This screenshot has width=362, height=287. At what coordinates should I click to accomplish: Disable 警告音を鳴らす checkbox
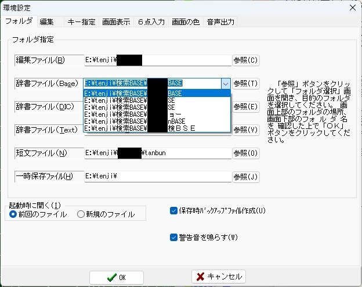pyautogui.click(x=173, y=237)
